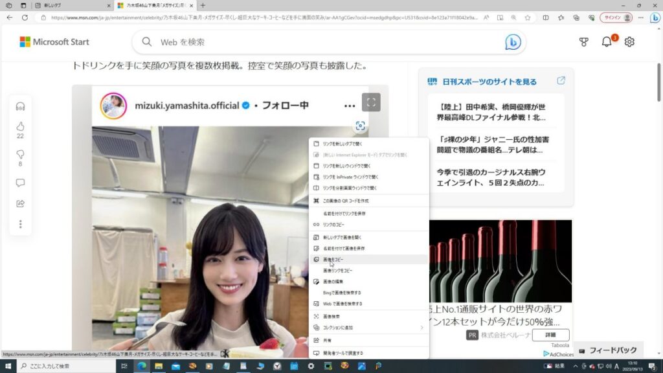Choose 開発者ツールで調査する
The width and height of the screenshot is (663, 373).
368,353
